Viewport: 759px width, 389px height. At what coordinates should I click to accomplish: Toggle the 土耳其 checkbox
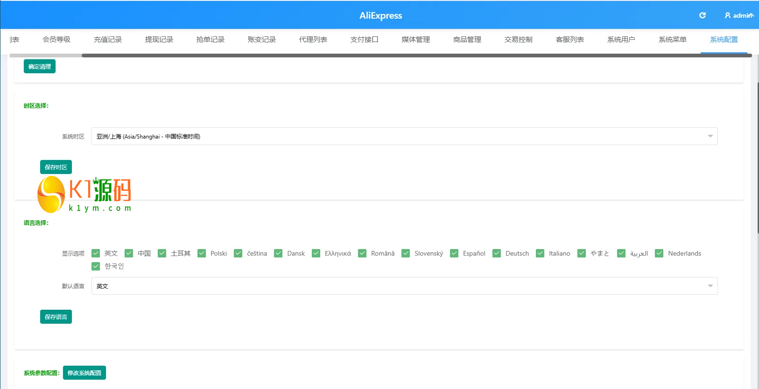(x=162, y=253)
